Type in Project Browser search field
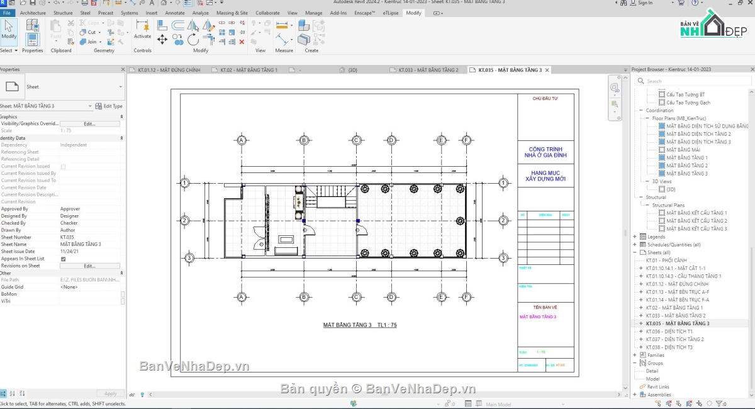 pos(692,81)
